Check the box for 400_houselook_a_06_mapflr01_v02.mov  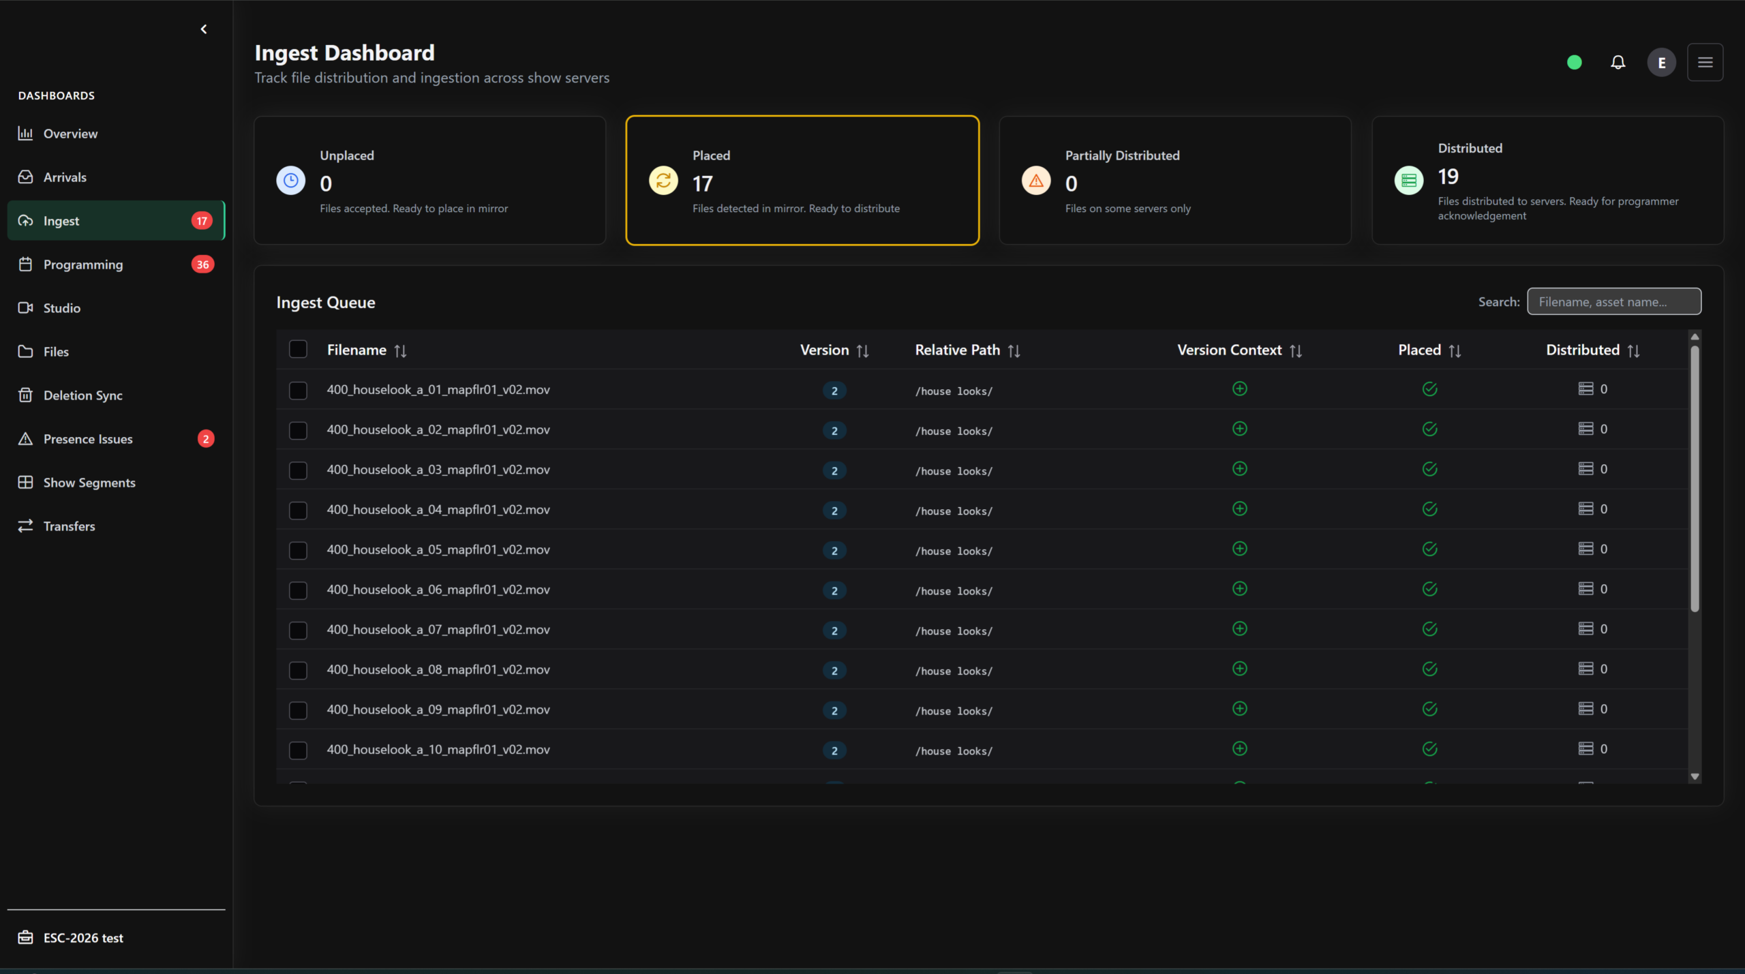(298, 590)
